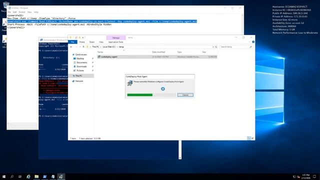Click the volume tray icon
The width and height of the screenshot is (320, 180).
tap(298, 176)
